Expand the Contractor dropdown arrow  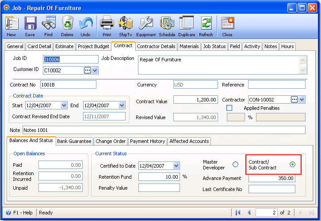302,100
